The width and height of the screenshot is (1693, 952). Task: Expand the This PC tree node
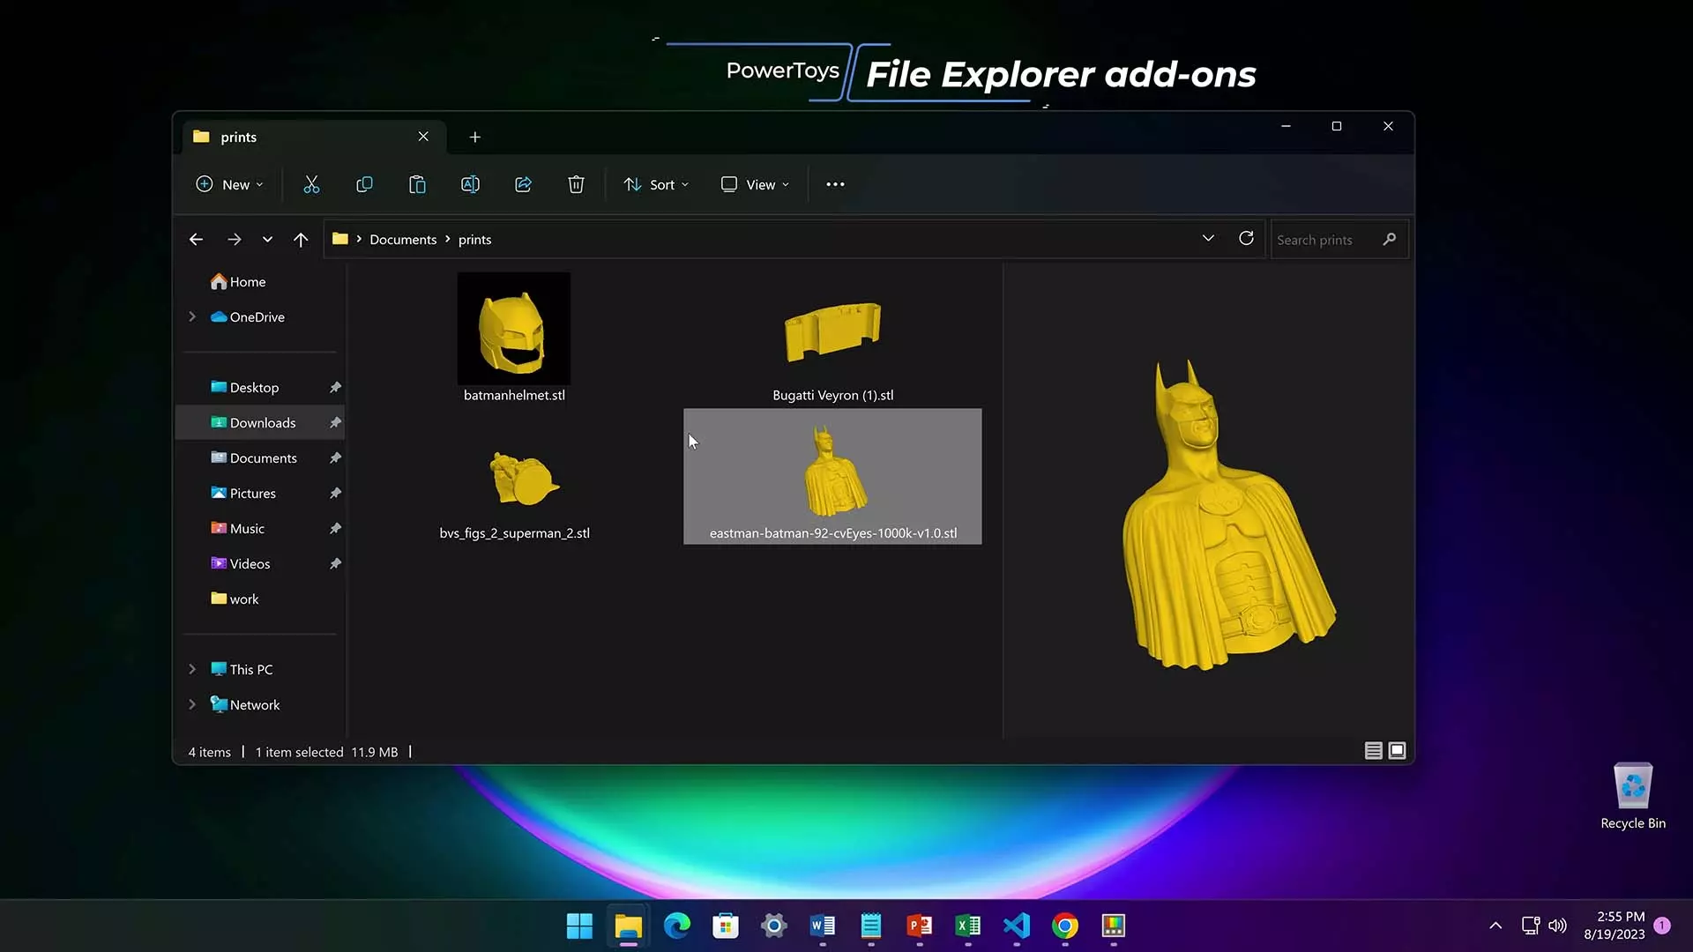click(x=192, y=669)
